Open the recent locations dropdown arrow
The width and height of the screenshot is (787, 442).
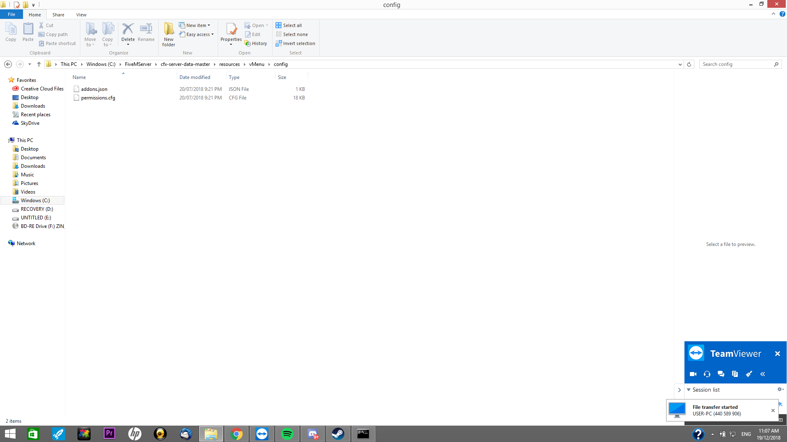(x=30, y=64)
